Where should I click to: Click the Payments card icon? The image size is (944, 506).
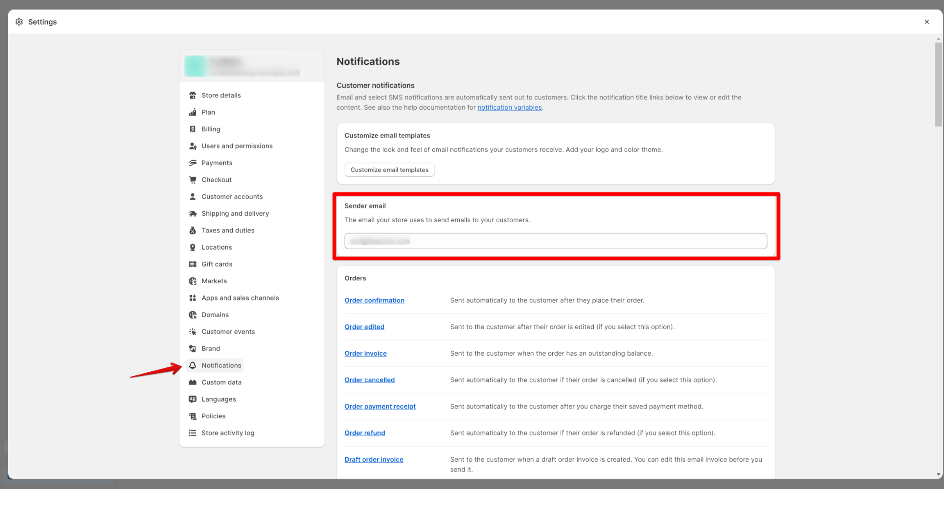193,163
